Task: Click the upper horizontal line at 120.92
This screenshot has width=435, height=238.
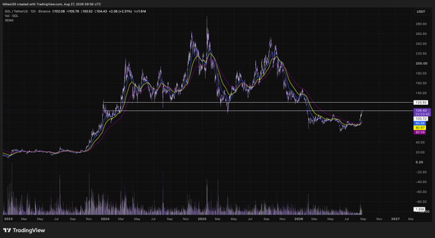Action: tap(258, 103)
